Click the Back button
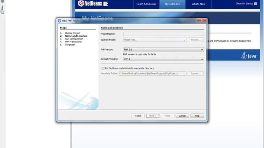Image resolution: width=264 pixels, height=148 pixels. point(138,116)
